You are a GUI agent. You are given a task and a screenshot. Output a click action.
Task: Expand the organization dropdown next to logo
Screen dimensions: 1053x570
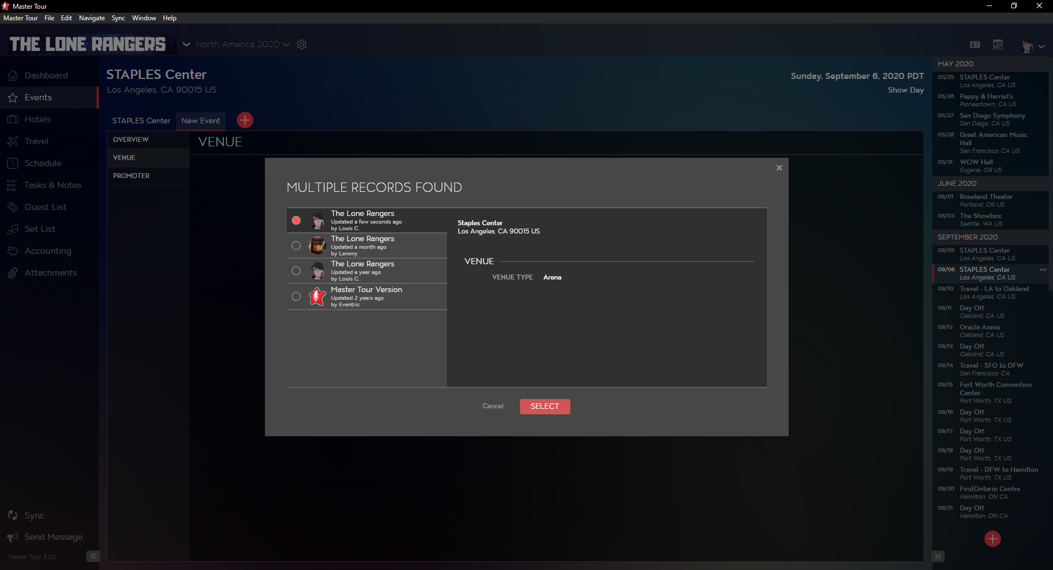pyautogui.click(x=186, y=44)
